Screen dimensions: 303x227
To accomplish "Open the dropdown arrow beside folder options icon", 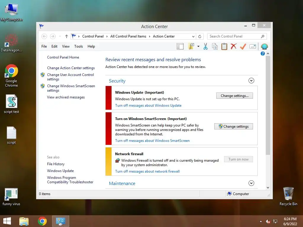I will pos(198,46).
